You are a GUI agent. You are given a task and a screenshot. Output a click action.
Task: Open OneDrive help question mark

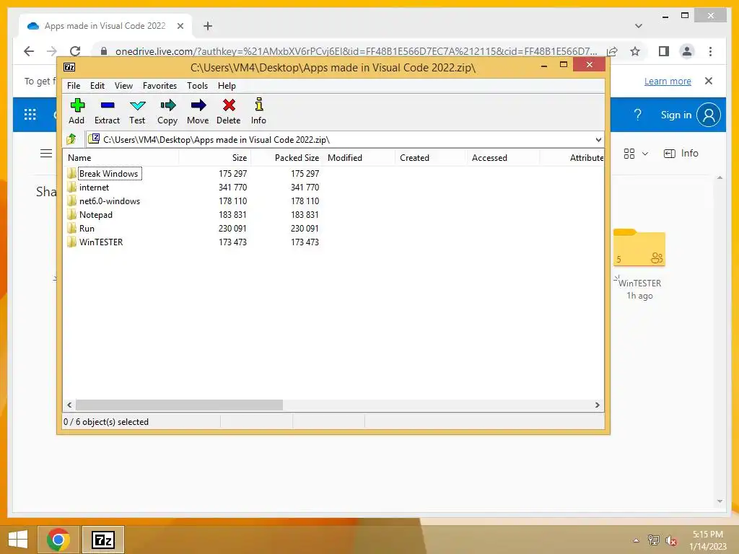638,115
